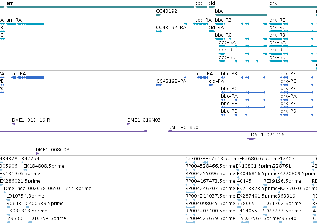Select the drk-RD transcript label
Viewport: 317px width, 224px height.
(x=278, y=57)
